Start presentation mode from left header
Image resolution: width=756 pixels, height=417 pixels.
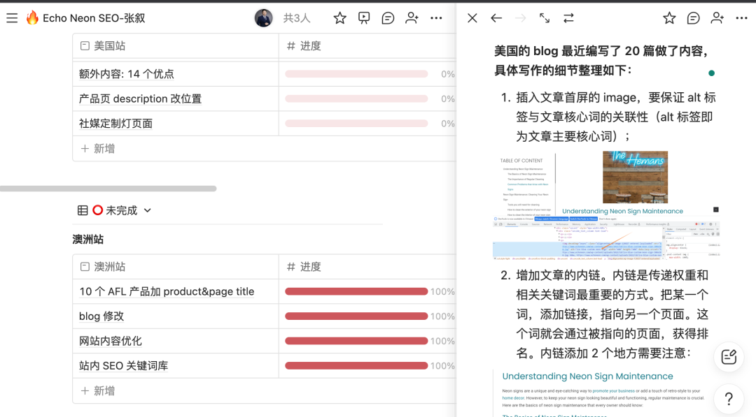point(364,18)
